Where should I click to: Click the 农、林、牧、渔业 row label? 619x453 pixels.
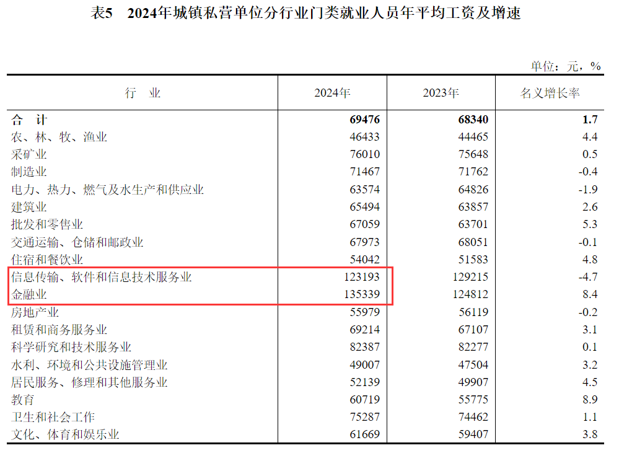(x=59, y=137)
